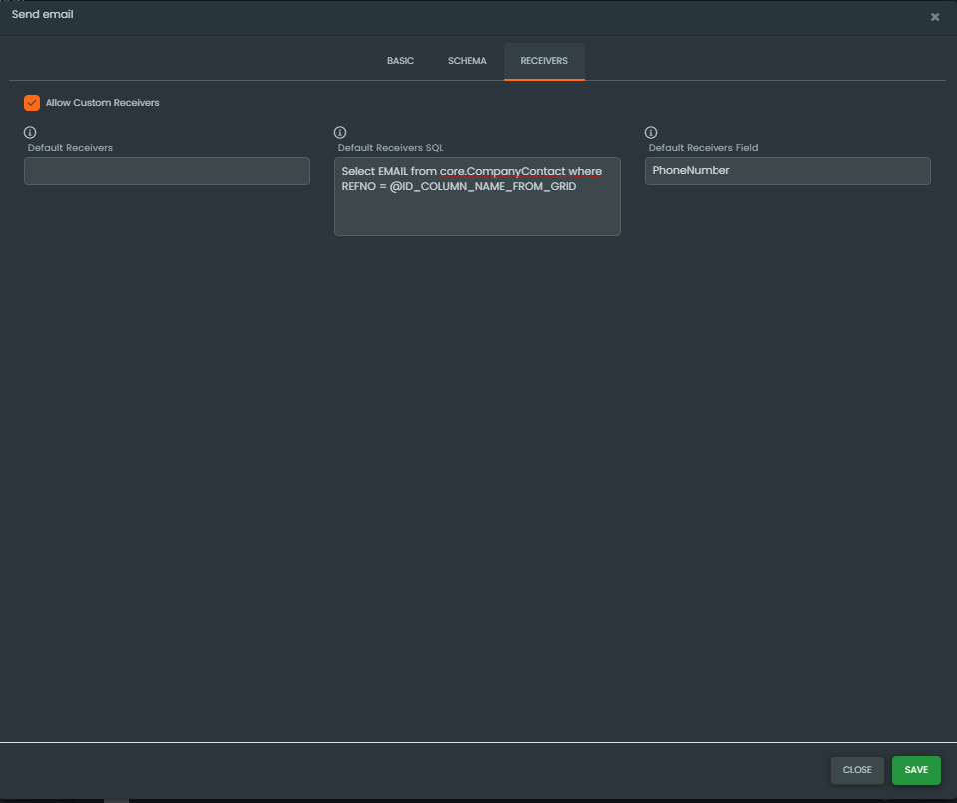Click info icon above Default Receivers SQL
Screen dimensions: 957x803
(x=340, y=132)
